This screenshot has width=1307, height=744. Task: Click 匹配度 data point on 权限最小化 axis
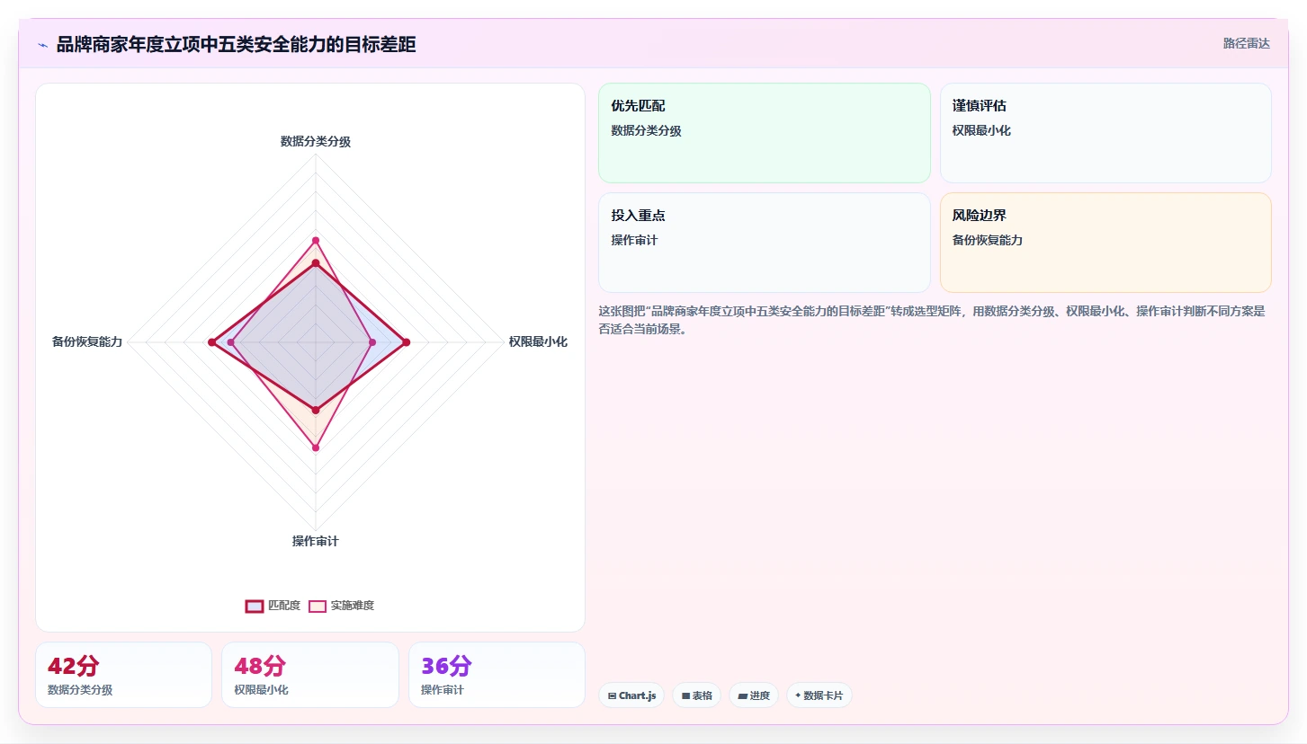pyautogui.click(x=406, y=342)
